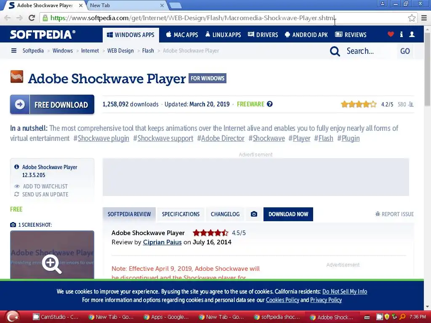
Task: Open Android APK section
Action: (306, 35)
